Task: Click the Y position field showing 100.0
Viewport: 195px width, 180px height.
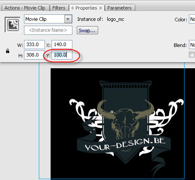Action: click(62, 55)
